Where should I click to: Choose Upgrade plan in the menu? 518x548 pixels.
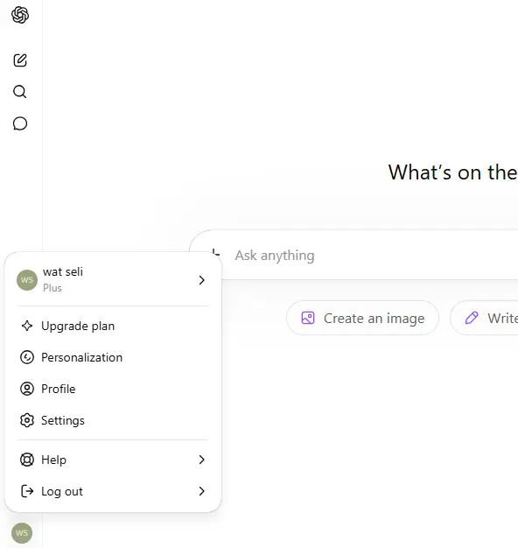point(113,326)
